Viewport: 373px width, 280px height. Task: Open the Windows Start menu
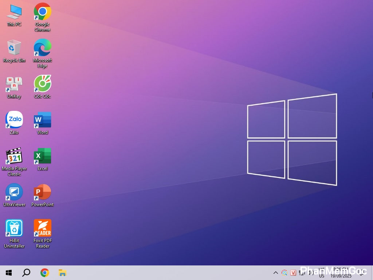[x=9, y=273]
